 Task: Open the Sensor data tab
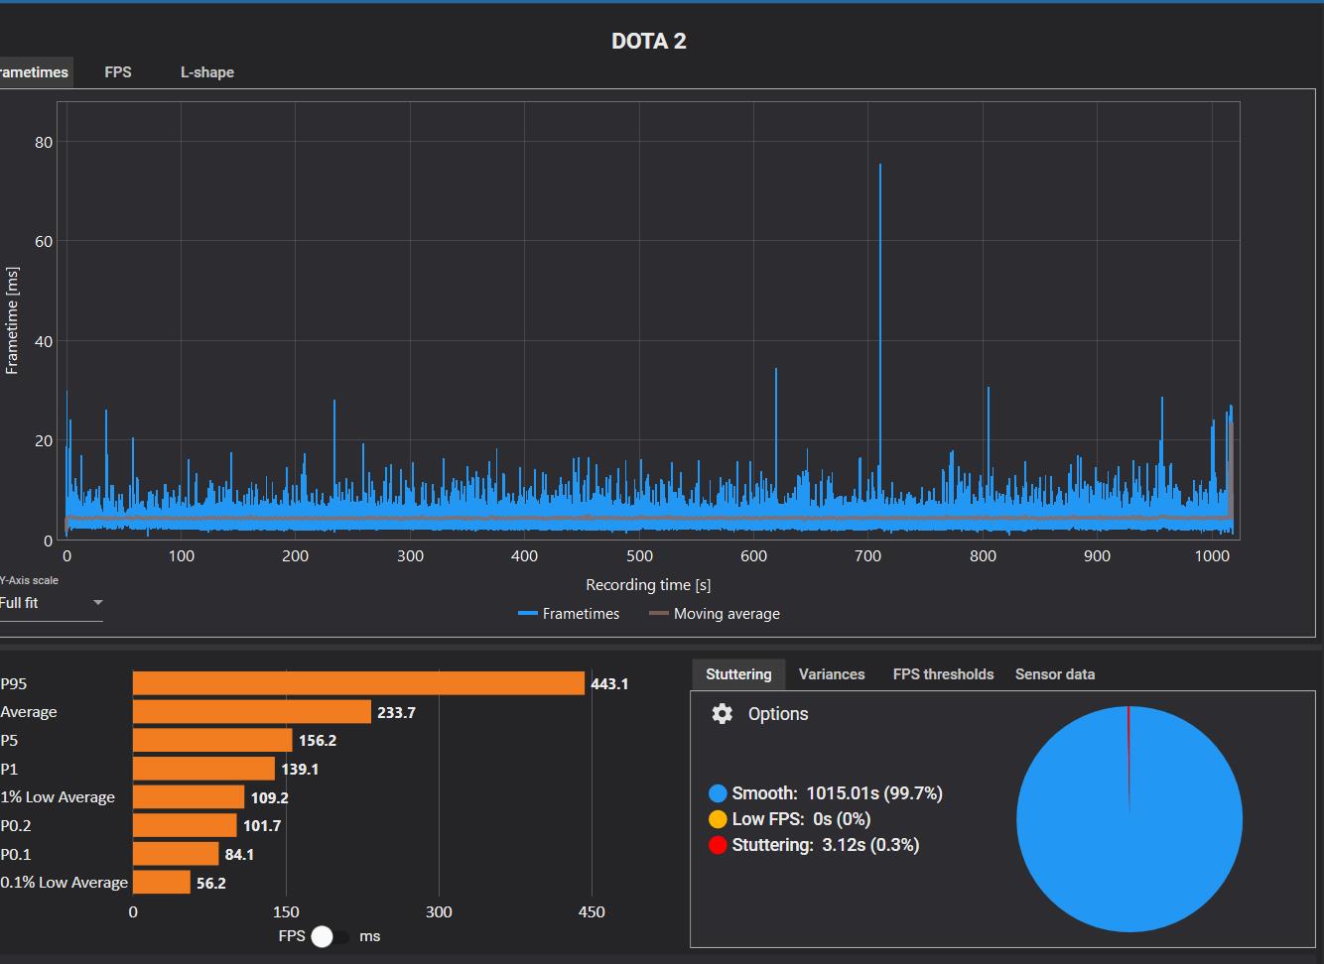pyautogui.click(x=1055, y=674)
